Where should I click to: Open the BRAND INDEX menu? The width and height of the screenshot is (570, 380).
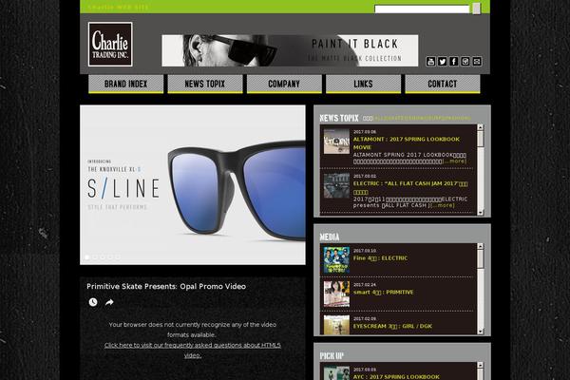pyautogui.click(x=125, y=84)
